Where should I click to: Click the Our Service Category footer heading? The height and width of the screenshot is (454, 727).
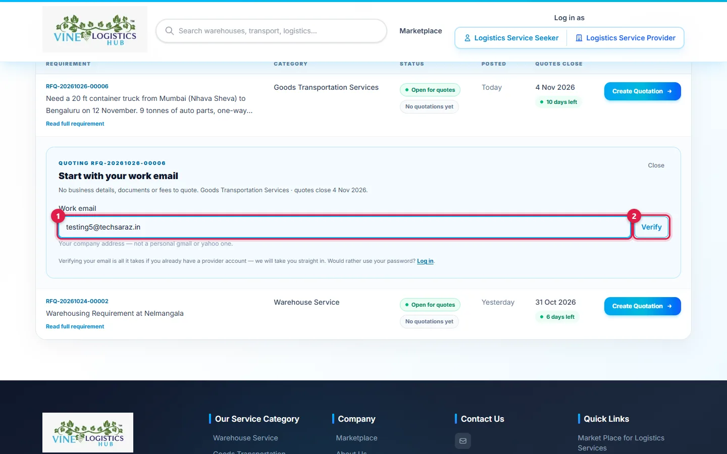(x=257, y=419)
